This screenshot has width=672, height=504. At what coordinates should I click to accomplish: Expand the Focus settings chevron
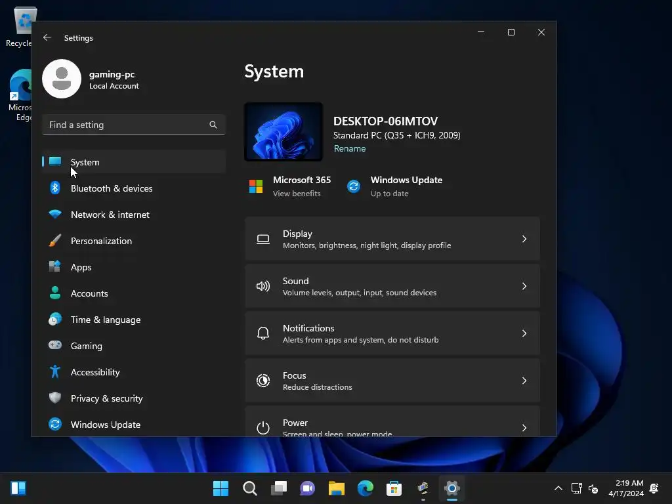[x=524, y=380]
